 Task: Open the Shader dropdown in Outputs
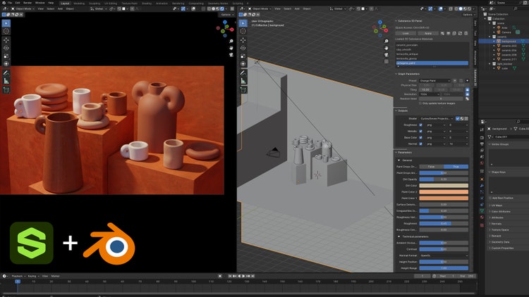pos(437,118)
